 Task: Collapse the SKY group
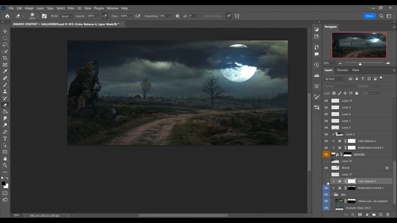point(332,195)
